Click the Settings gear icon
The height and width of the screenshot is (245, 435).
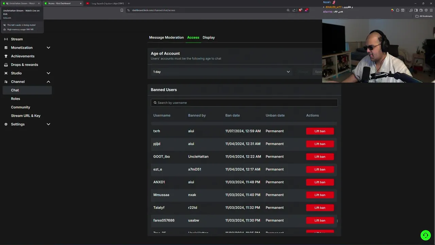pos(6,124)
